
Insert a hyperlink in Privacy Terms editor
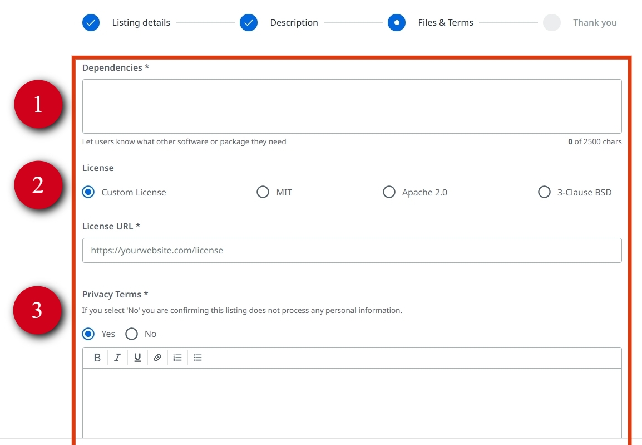click(x=157, y=358)
